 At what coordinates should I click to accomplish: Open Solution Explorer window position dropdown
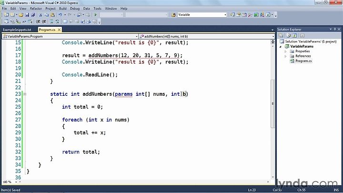pyautogui.click(x=331, y=29)
